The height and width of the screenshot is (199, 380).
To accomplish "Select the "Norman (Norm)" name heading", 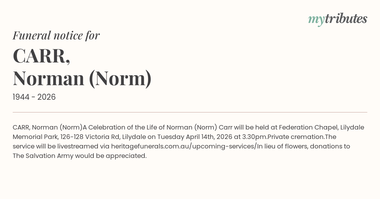I will pyautogui.click(x=82, y=78).
